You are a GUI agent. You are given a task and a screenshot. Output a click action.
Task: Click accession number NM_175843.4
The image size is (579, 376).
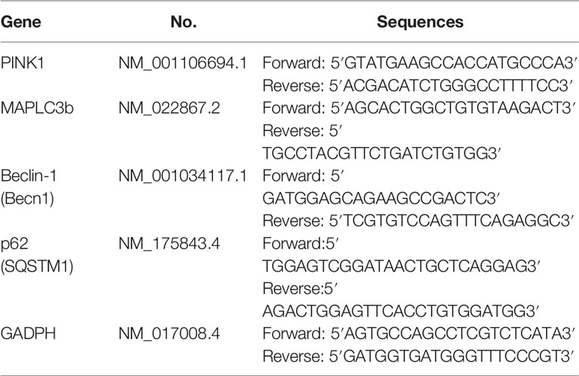(169, 244)
